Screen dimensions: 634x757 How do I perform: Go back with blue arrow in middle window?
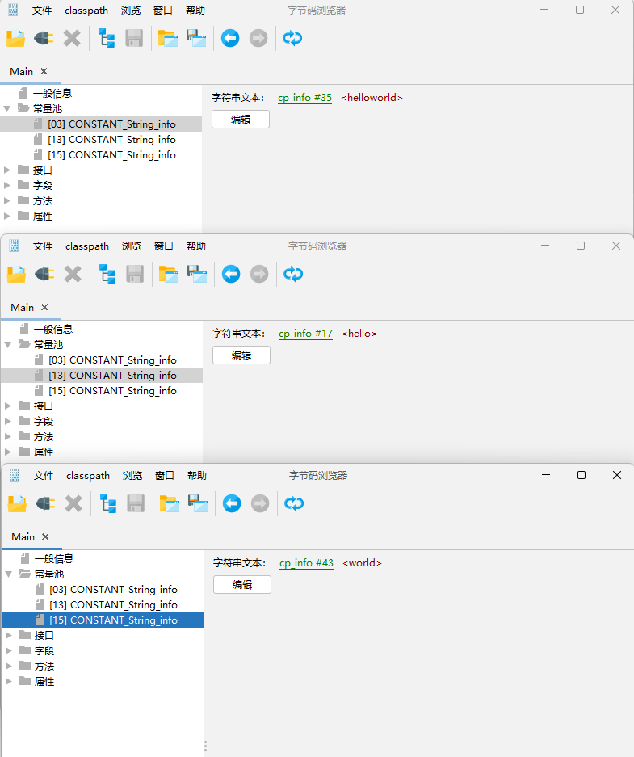point(231,274)
